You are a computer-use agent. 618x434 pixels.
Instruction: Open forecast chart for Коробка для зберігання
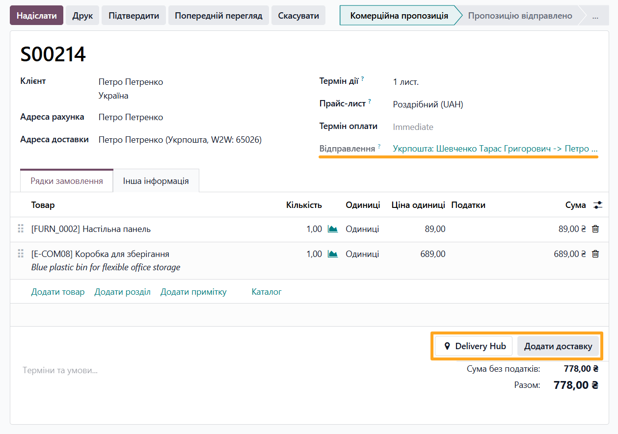[333, 254]
